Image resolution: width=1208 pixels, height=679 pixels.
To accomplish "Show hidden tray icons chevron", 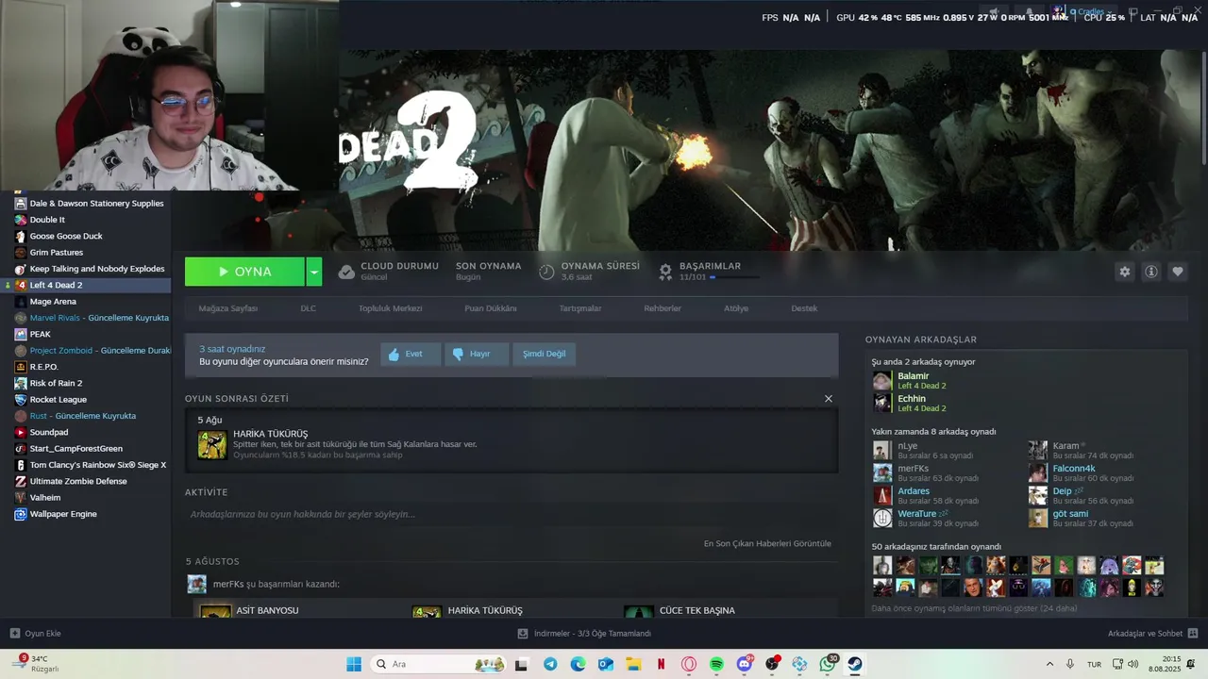I will [1049, 664].
